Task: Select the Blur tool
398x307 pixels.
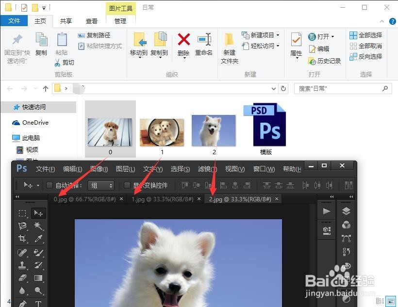Action: pos(22,291)
